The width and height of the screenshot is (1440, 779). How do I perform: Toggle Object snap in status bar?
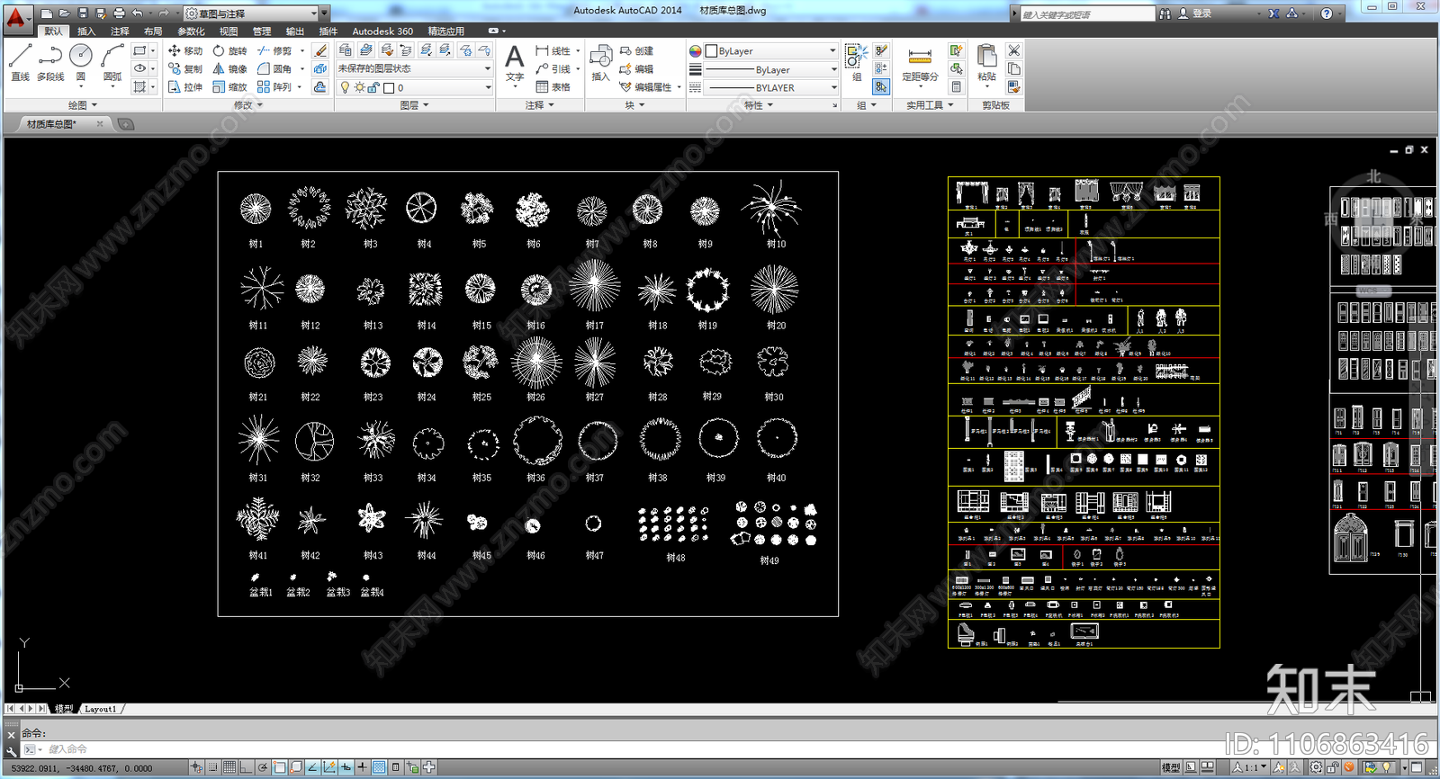point(279,767)
